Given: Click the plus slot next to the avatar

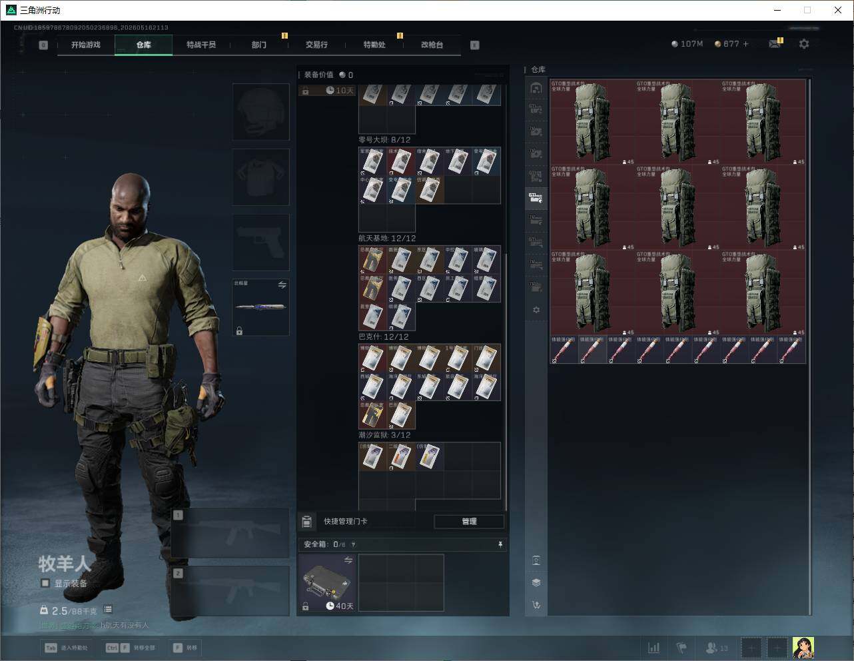Looking at the screenshot, I should click(777, 648).
